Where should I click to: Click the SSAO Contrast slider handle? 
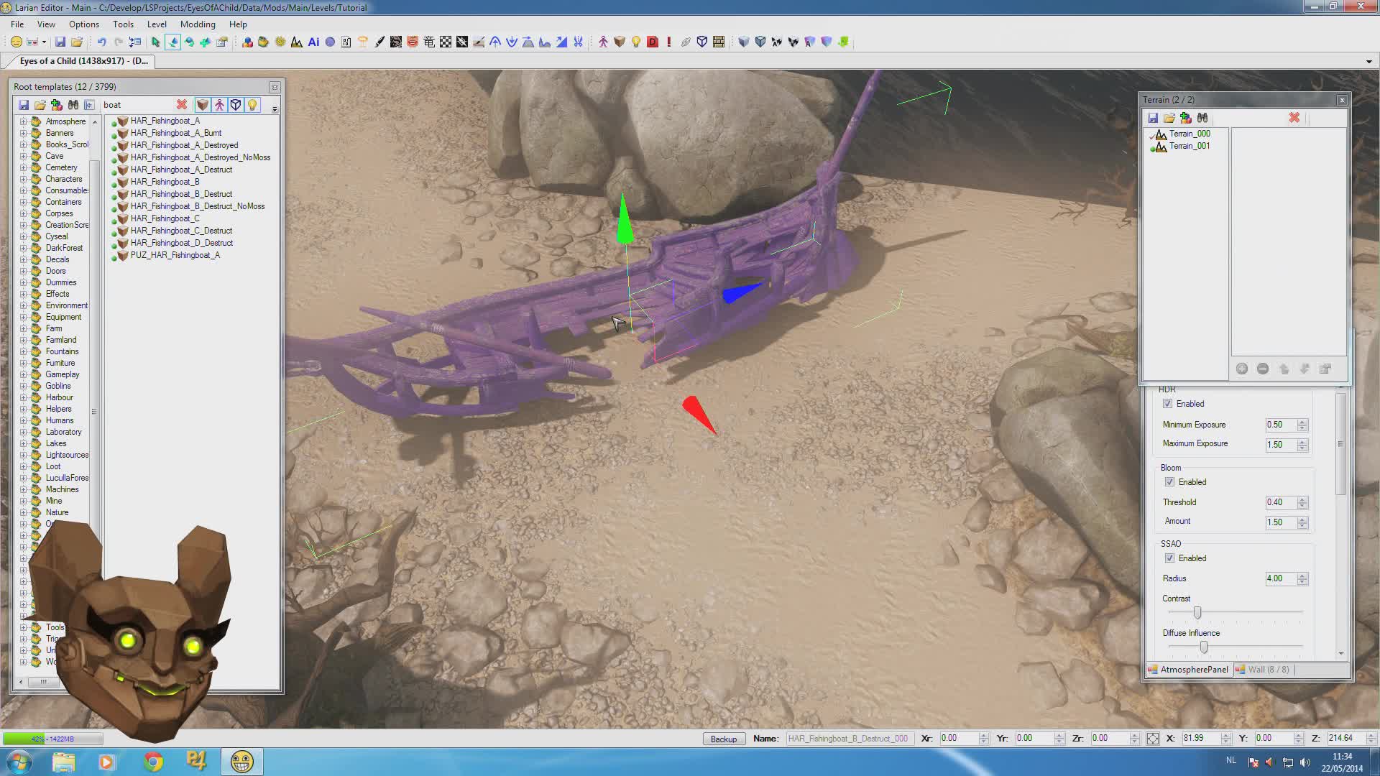pos(1197,613)
